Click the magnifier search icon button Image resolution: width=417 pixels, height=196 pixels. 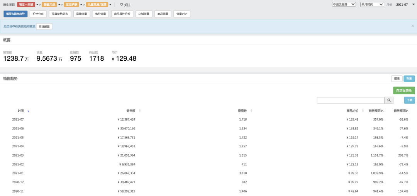pyautogui.click(x=388, y=100)
